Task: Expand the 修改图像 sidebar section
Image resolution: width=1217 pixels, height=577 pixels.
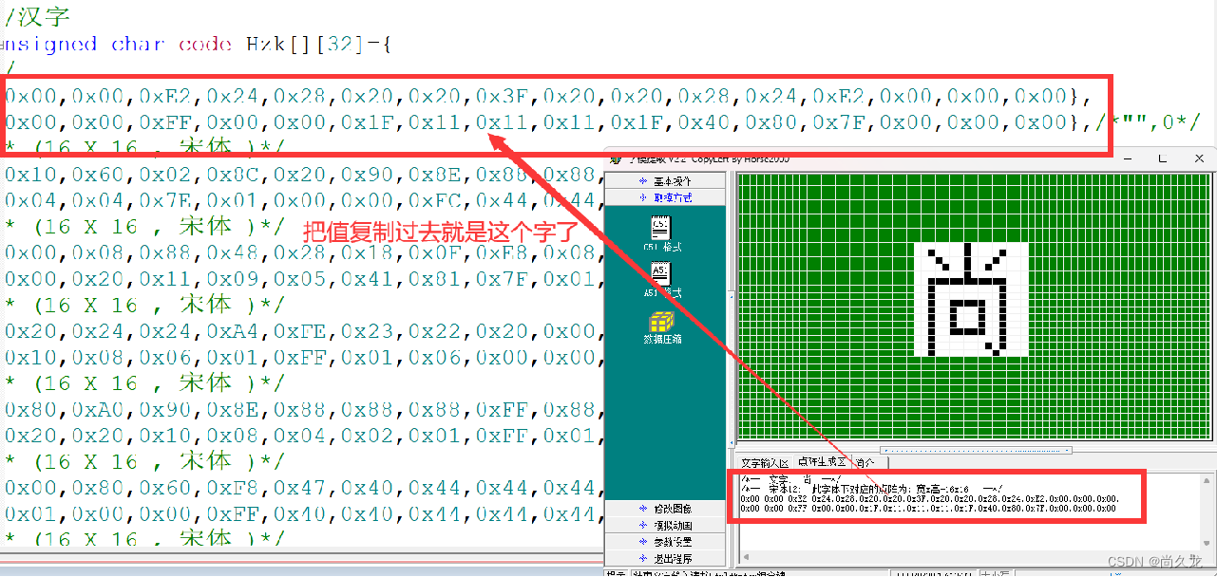Action: tap(665, 510)
